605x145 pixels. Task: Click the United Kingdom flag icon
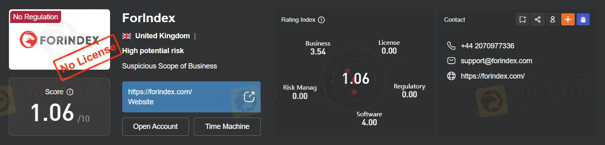click(127, 36)
